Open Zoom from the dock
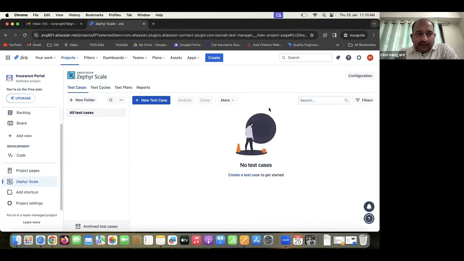Image resolution: width=464 pixels, height=261 pixels. pyautogui.click(x=286, y=240)
